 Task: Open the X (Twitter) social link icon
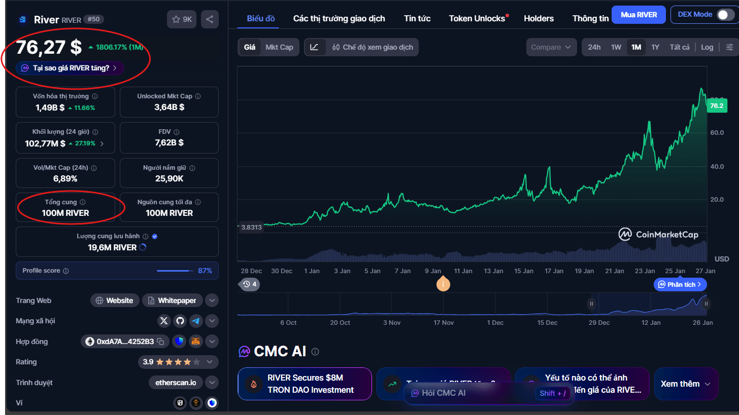tap(163, 321)
